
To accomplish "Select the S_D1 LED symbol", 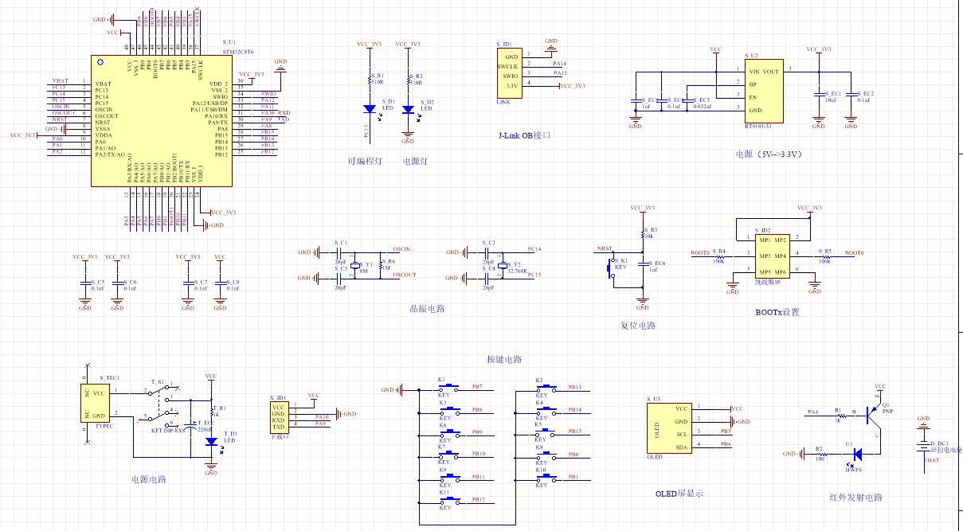I will tap(370, 108).
